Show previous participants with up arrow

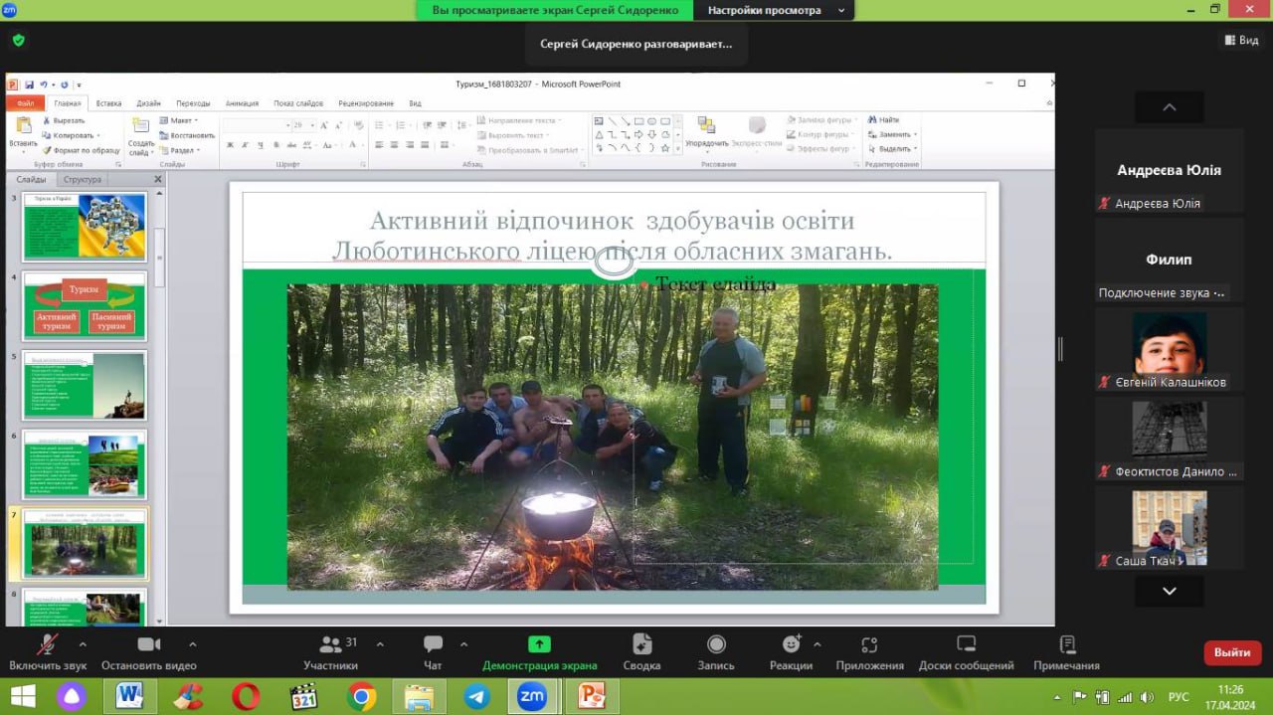click(x=1170, y=107)
